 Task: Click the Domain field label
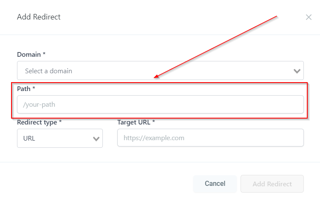point(29,55)
